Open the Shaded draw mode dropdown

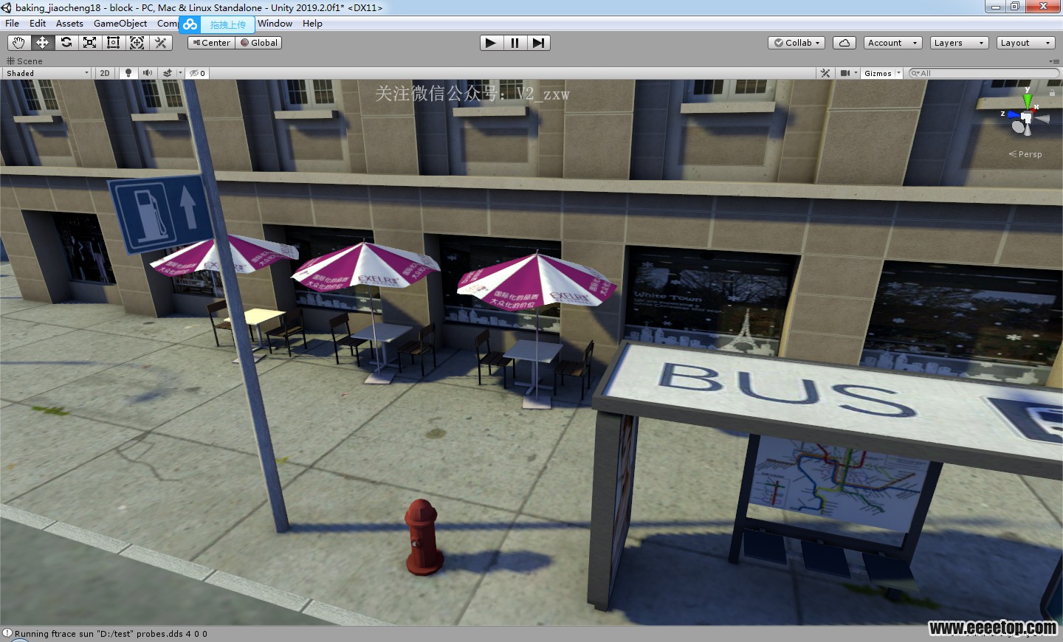tap(47, 73)
